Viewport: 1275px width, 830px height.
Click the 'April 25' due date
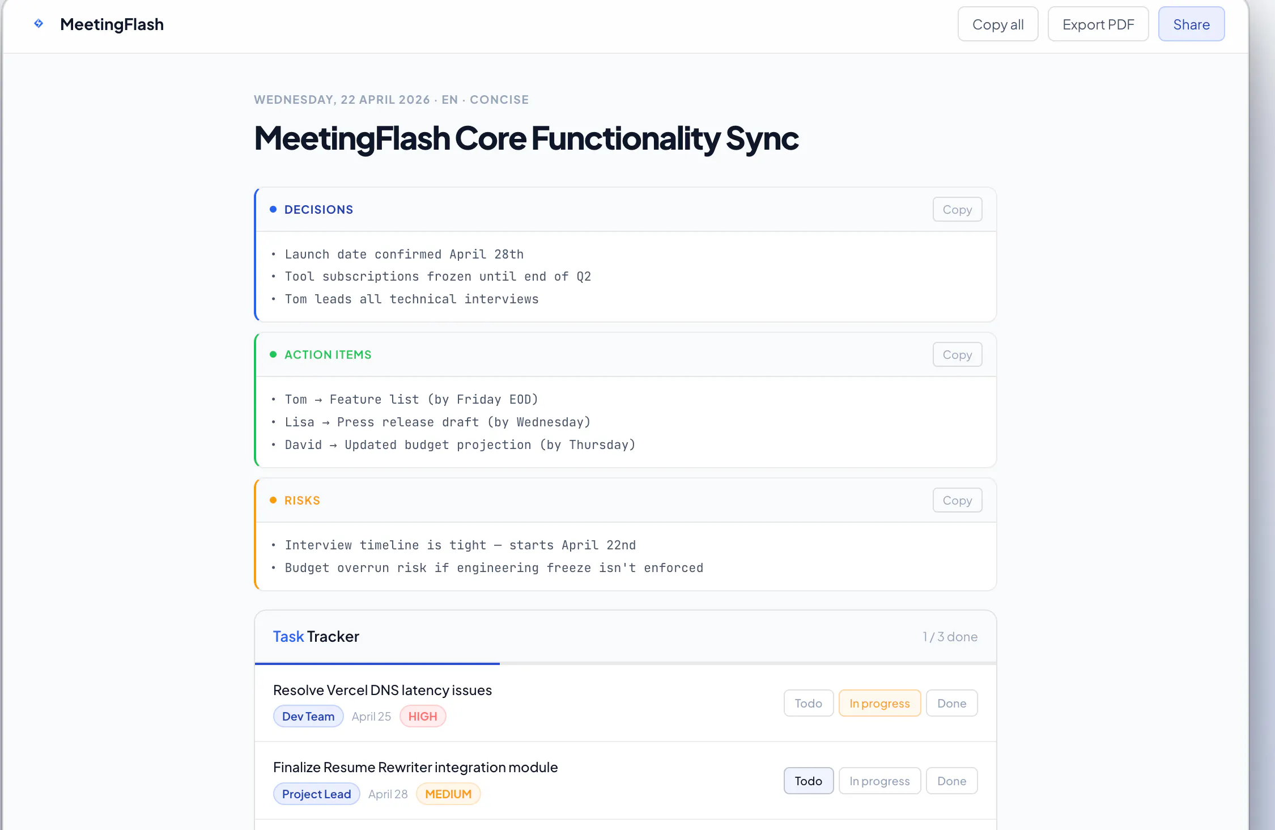[371, 716]
